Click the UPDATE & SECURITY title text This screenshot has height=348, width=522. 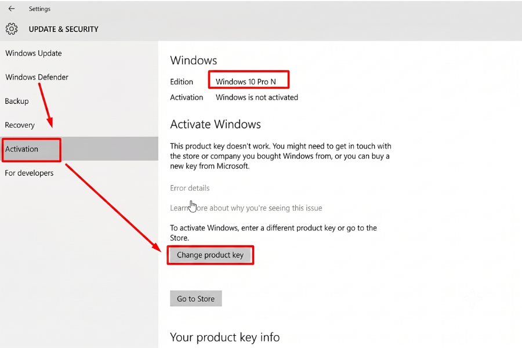(x=64, y=30)
